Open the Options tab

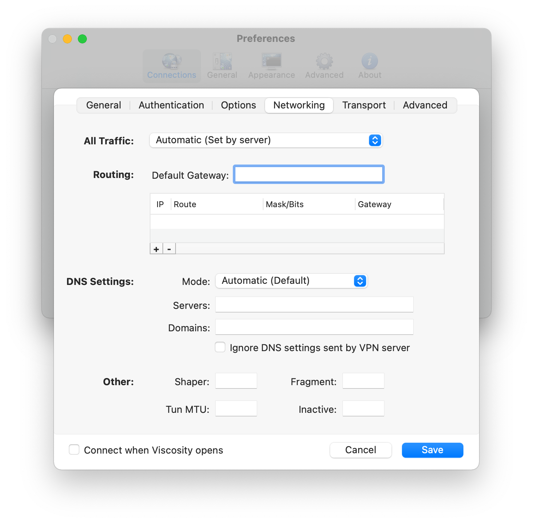pos(238,105)
